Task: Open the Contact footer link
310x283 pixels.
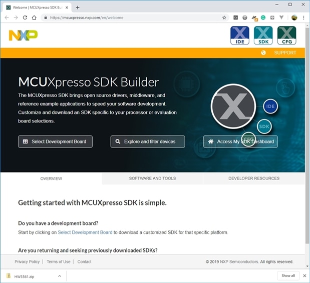Action: pos(85,261)
